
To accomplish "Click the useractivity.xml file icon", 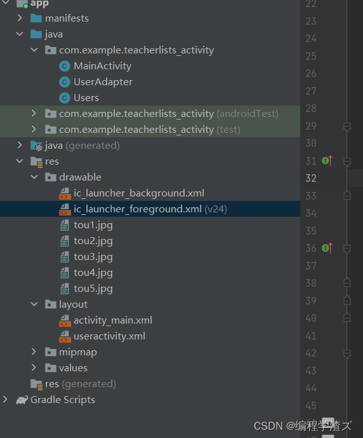I will (65, 336).
